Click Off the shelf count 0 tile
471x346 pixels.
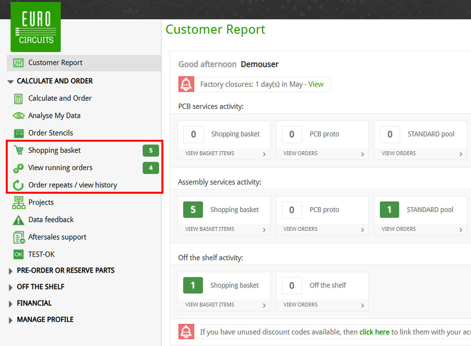[291, 286]
